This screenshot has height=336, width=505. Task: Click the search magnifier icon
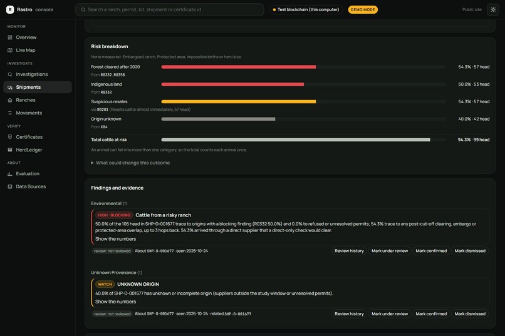pos(83,9)
